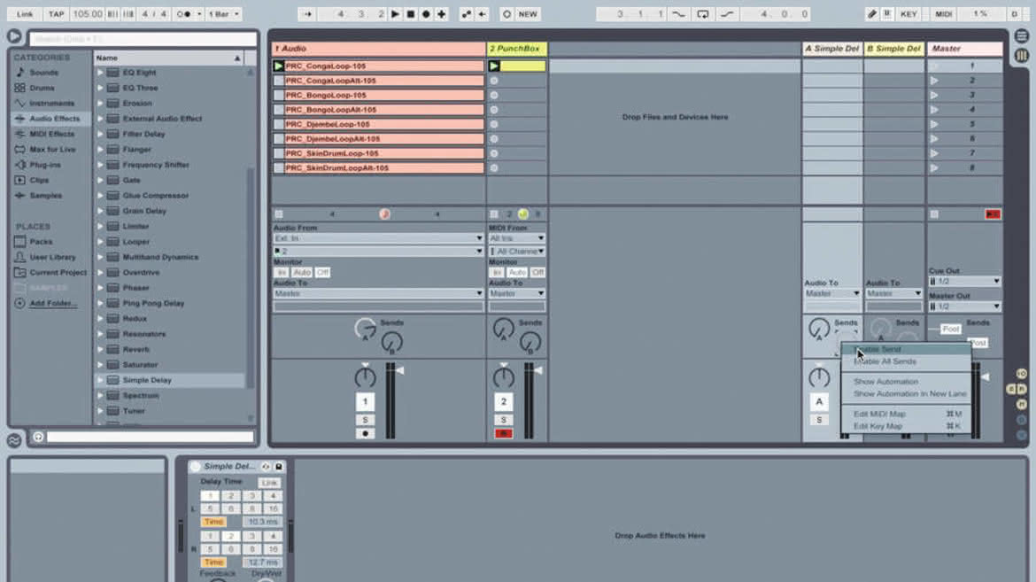
Task: Click the 1 Audio track pan knob
Action: tap(365, 377)
